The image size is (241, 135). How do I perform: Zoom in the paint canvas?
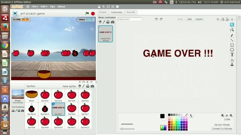(x=231, y=115)
